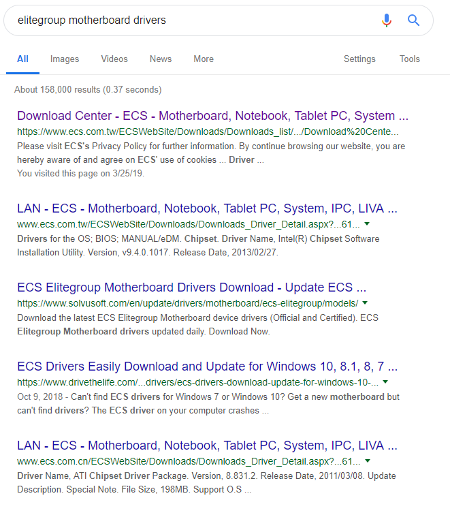This screenshot has height=515, width=450.
Task: Open the More search categories menu
Action: point(204,59)
